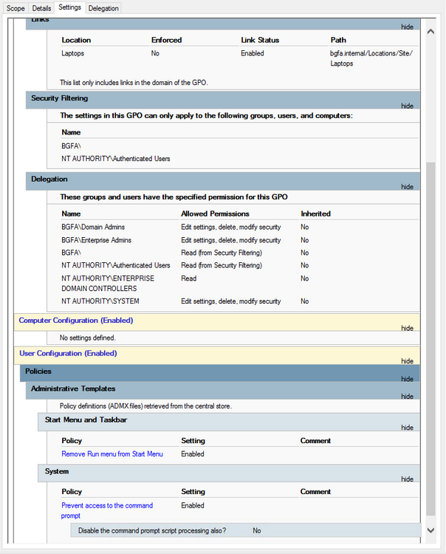
Task: Click Policy definitions retrieved from central store text
Action: [145, 406]
